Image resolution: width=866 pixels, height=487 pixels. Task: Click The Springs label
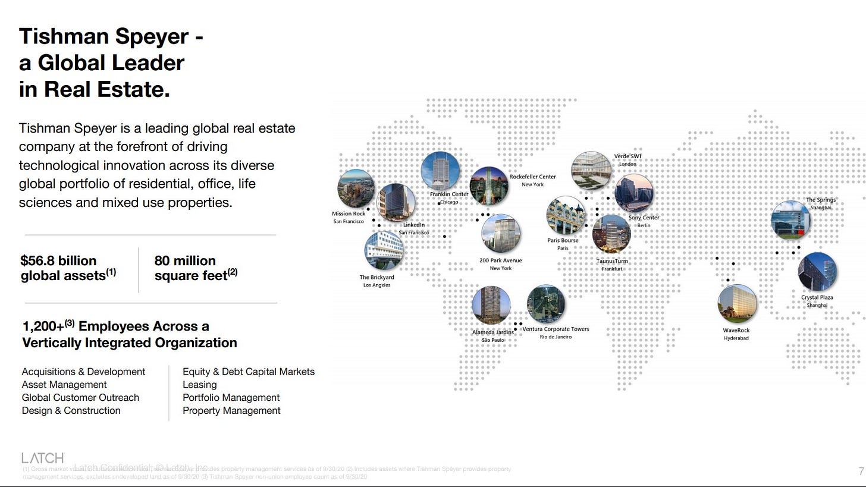(821, 200)
